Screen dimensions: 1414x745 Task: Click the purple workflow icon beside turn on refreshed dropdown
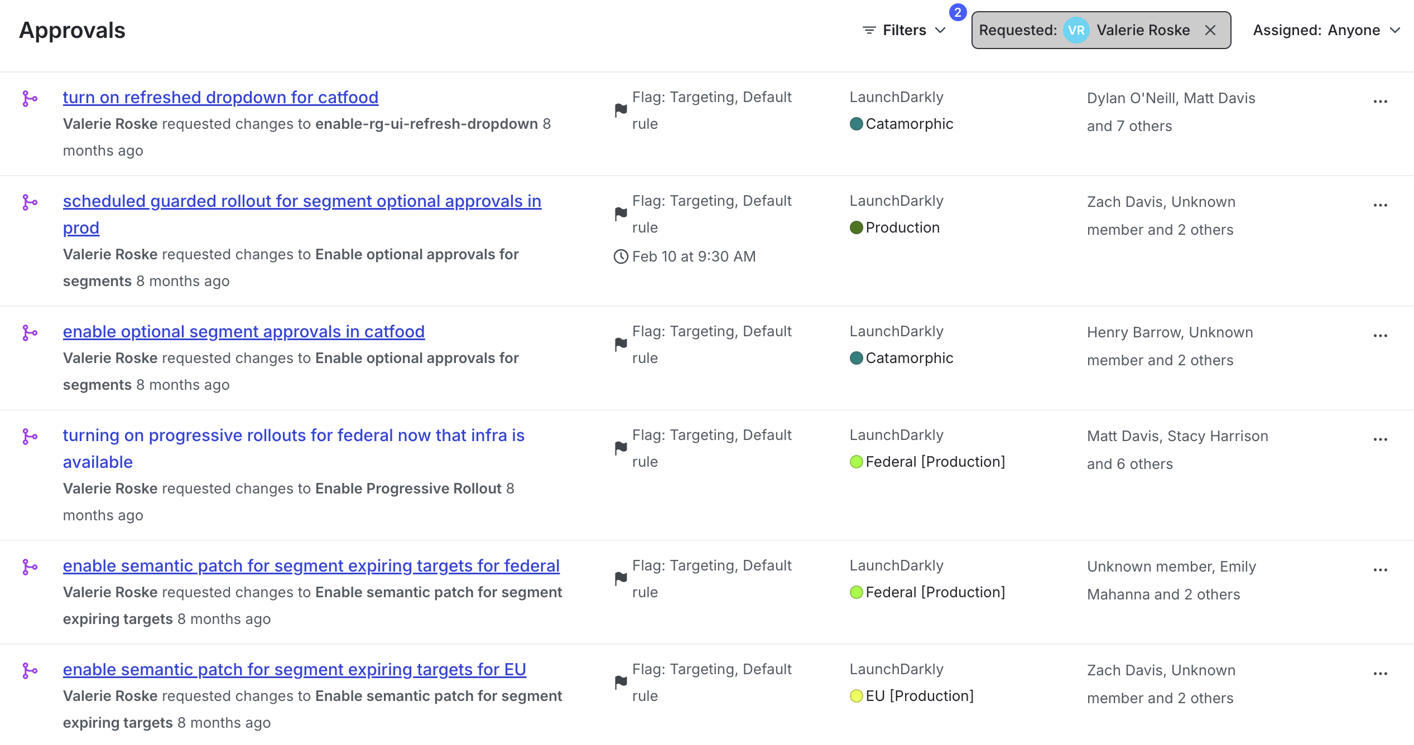tap(31, 98)
